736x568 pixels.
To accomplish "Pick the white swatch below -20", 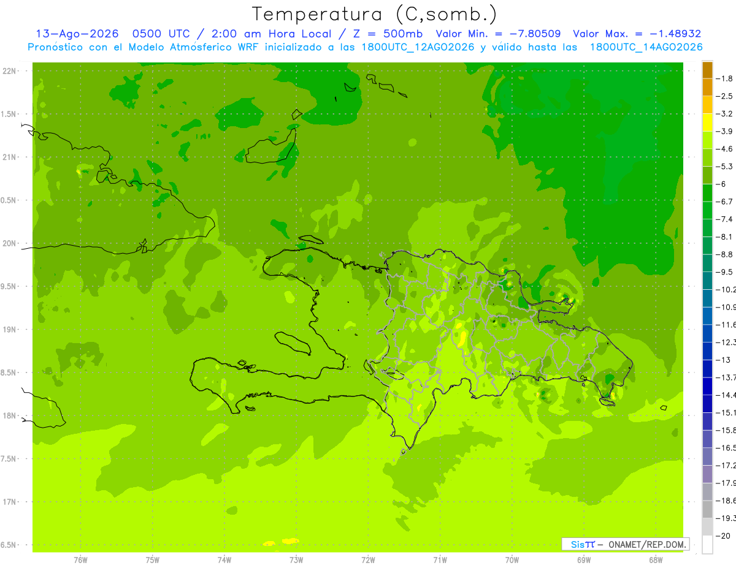I will pyautogui.click(x=707, y=545).
